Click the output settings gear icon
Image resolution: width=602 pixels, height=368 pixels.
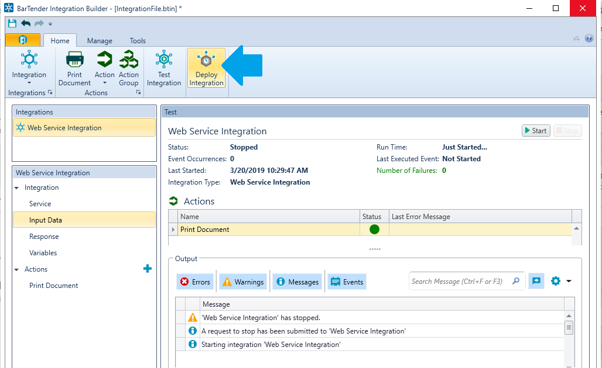pos(556,281)
